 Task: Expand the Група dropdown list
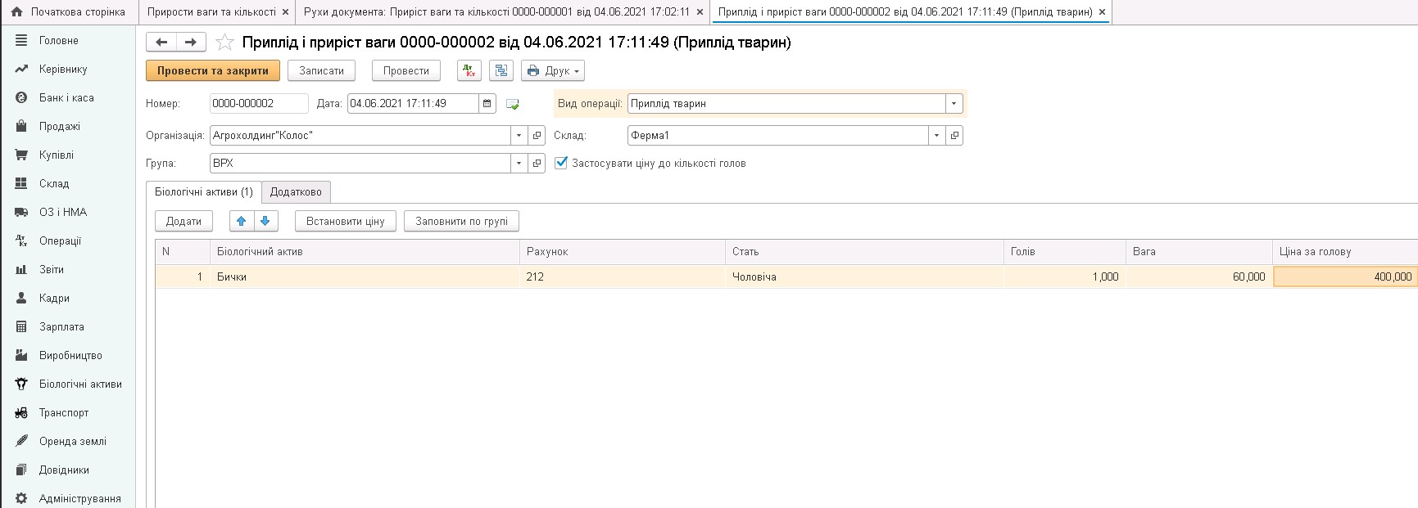tap(519, 164)
